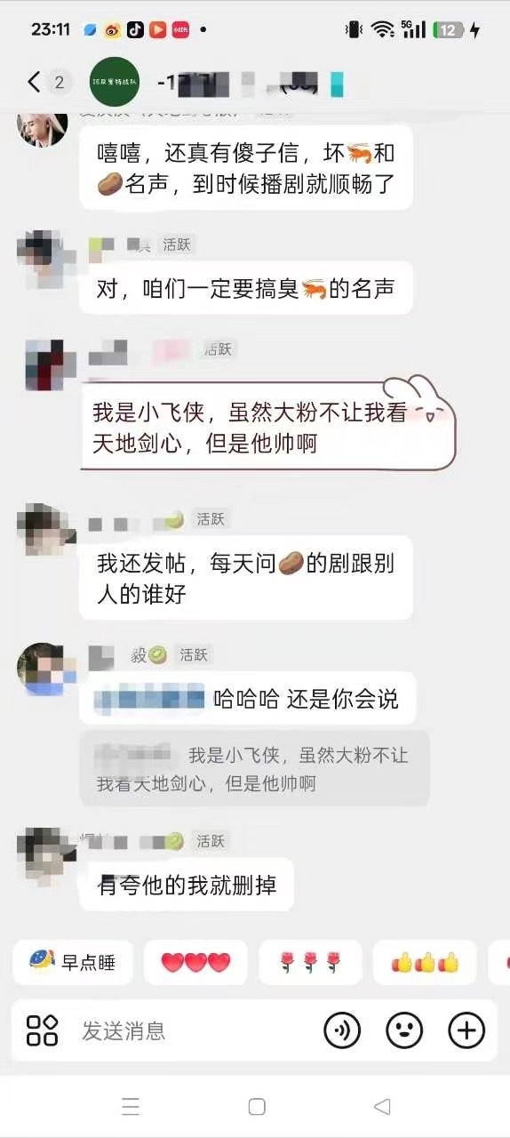Tap the quoted 我是小飞侠 reply preview
This screenshot has width=510, height=1138.
(254, 769)
